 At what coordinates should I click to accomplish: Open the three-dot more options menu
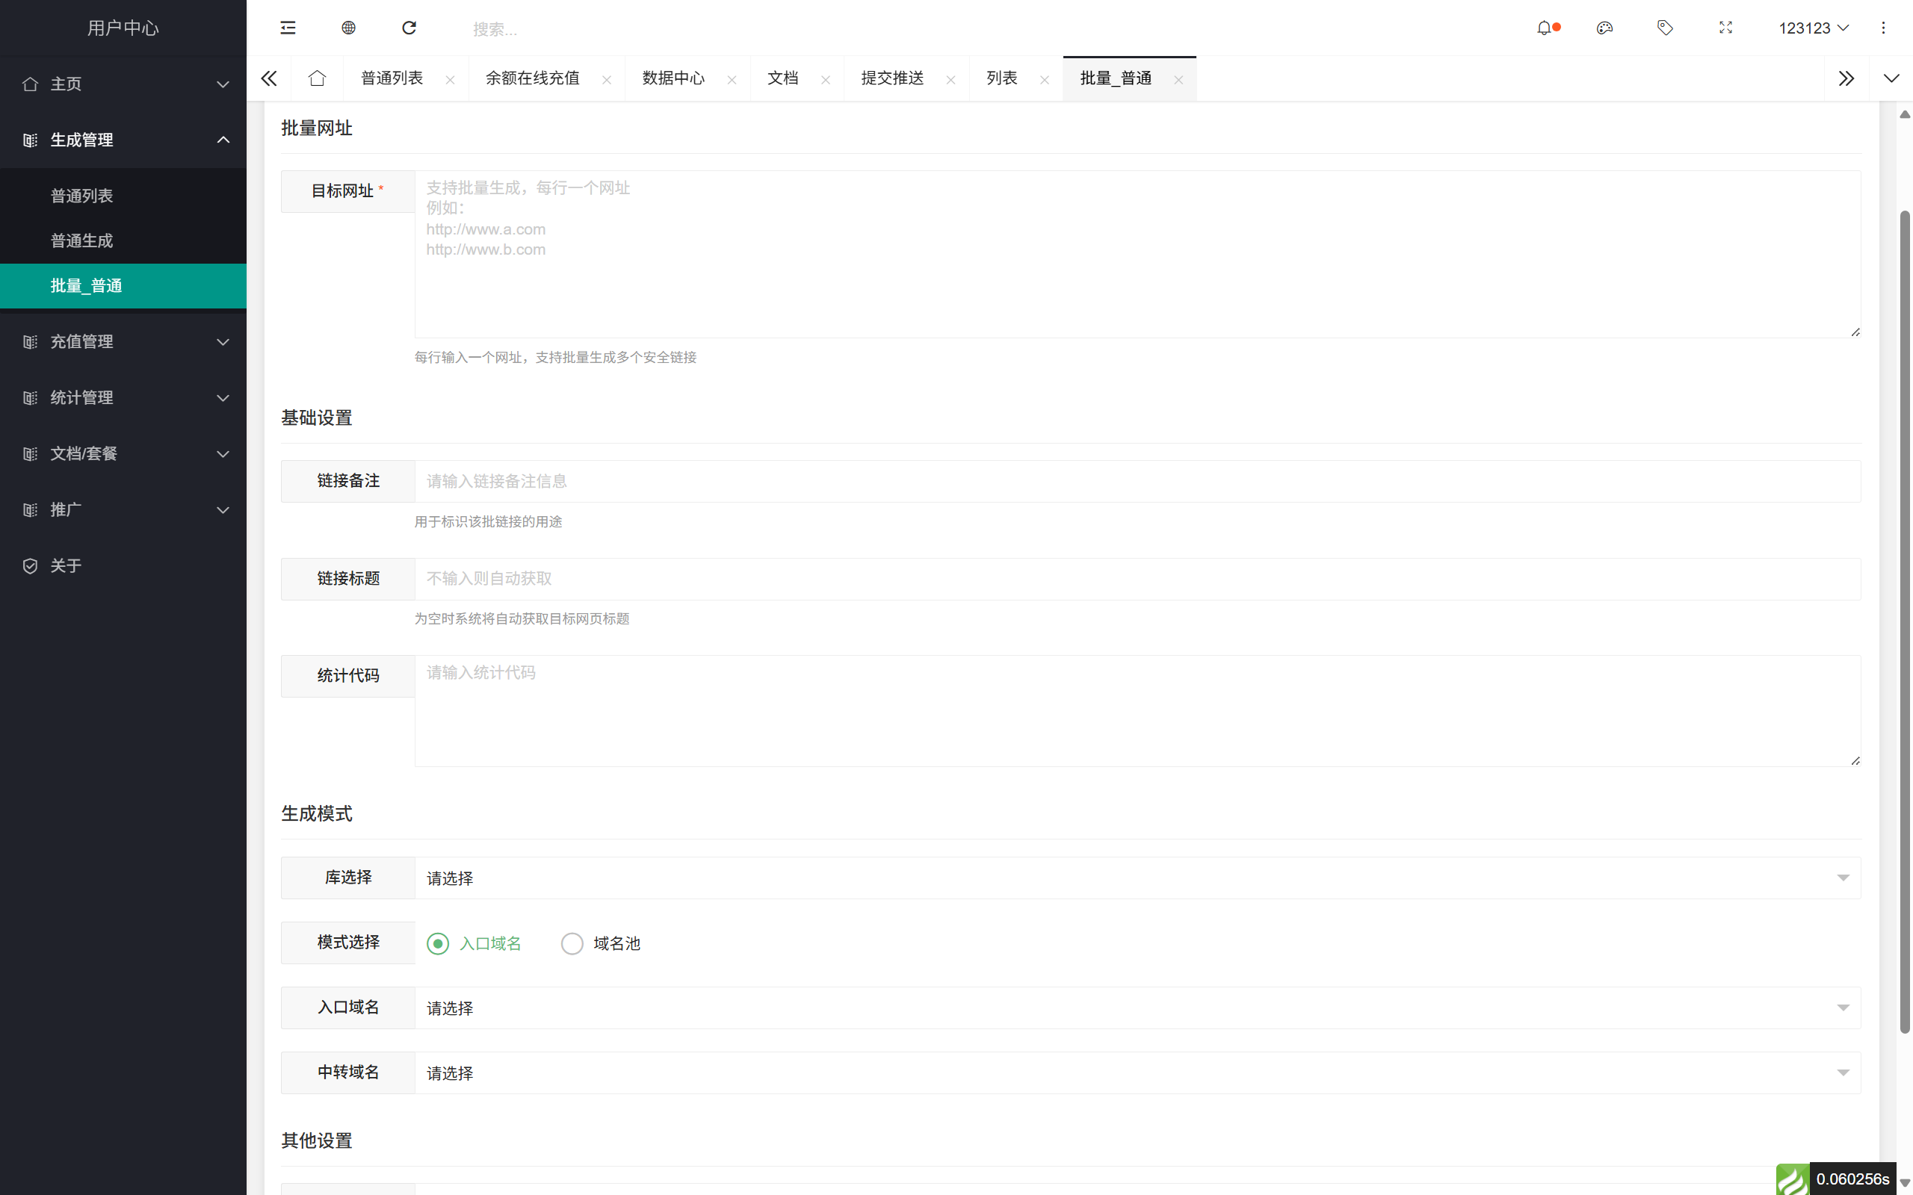pyautogui.click(x=1885, y=28)
